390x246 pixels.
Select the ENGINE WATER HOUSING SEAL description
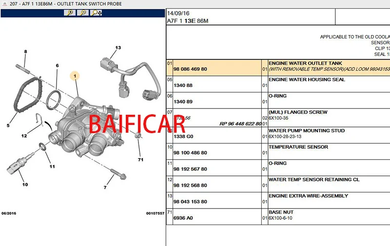point(307,80)
